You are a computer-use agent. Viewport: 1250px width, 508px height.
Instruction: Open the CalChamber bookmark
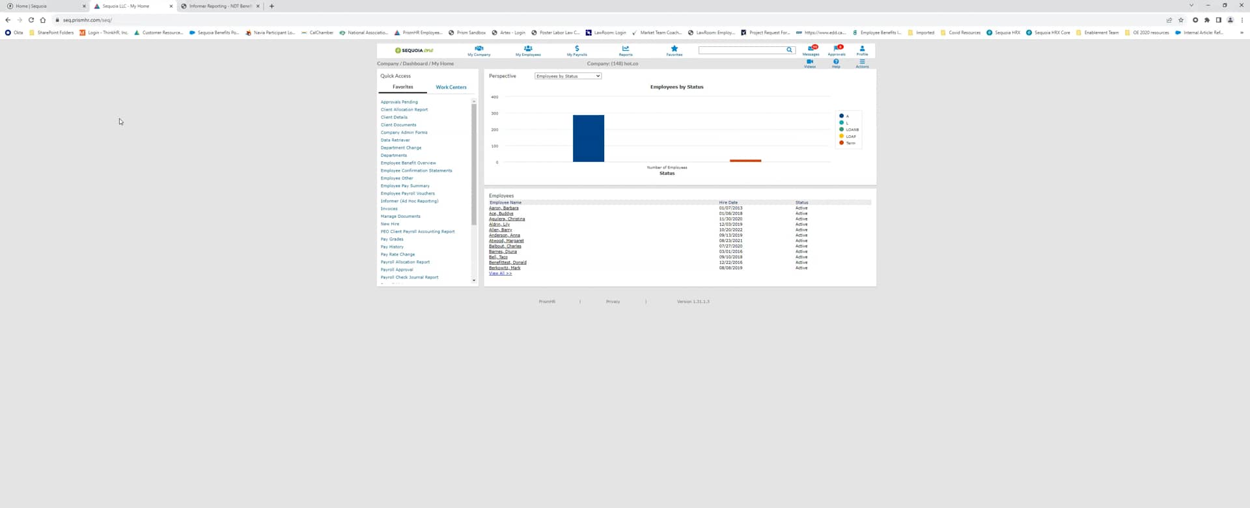(x=317, y=33)
